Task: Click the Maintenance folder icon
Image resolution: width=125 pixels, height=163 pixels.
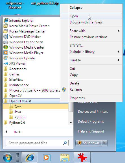Action: tap(6, 85)
